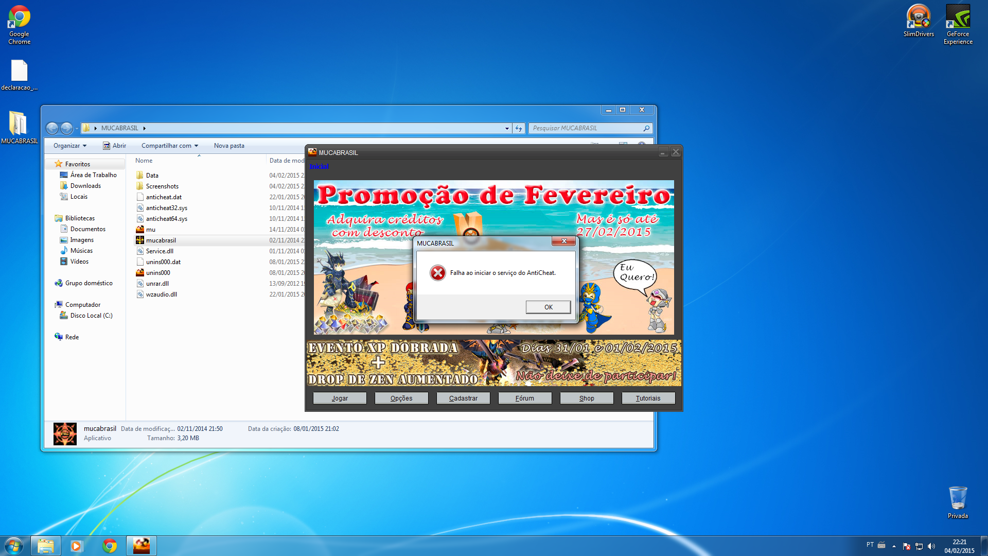Click the MUCABRASIL launcher taskbar icon
Screen dimensions: 988x556
pyautogui.click(x=142, y=546)
